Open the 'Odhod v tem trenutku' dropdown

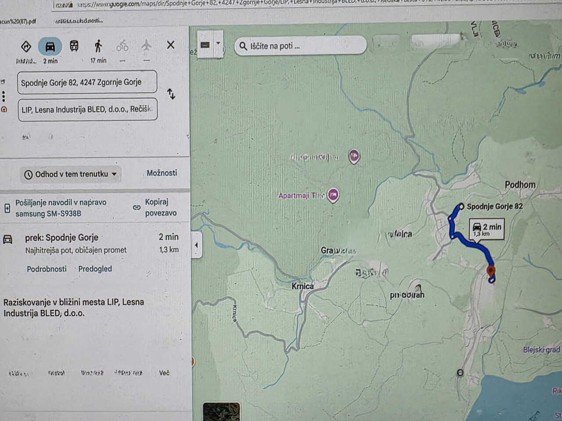71,174
